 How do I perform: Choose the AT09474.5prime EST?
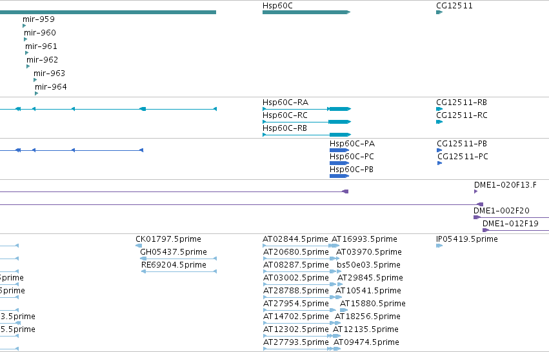337,349
